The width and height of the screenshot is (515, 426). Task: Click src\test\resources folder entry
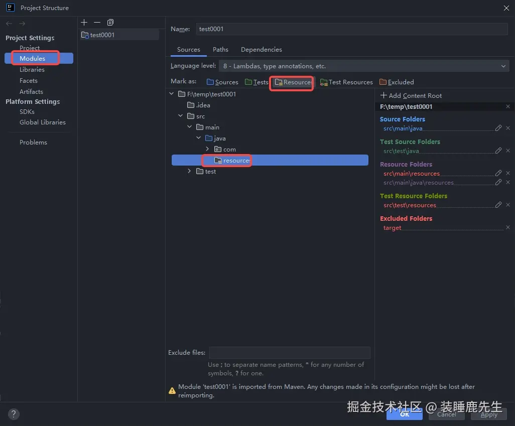[410, 205]
